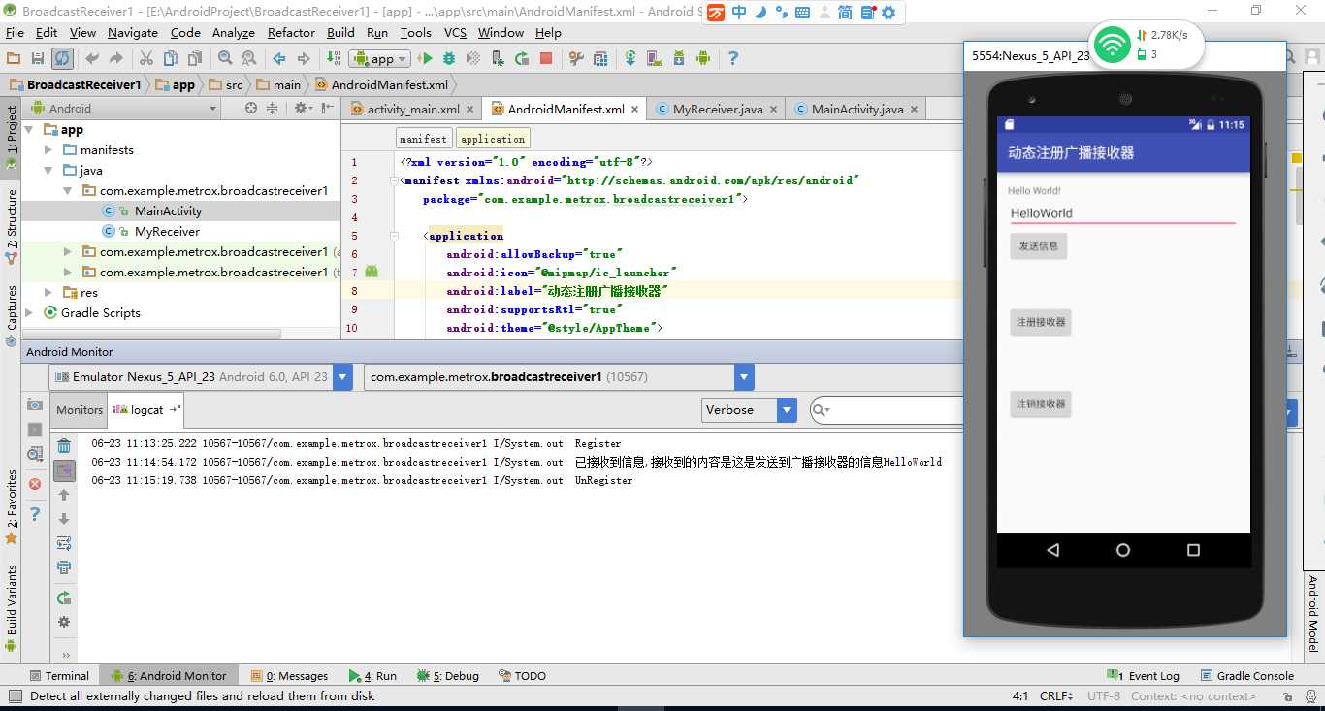Click the Undo arrow in toolbar
This screenshot has width=1325, height=711.
click(91, 59)
